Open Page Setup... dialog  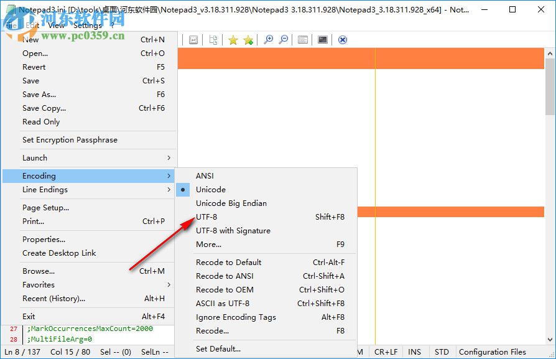[88, 208]
